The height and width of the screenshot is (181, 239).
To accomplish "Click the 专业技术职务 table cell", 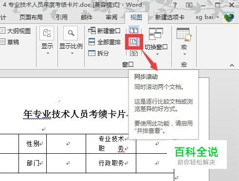I will pyautogui.click(x=111, y=144).
